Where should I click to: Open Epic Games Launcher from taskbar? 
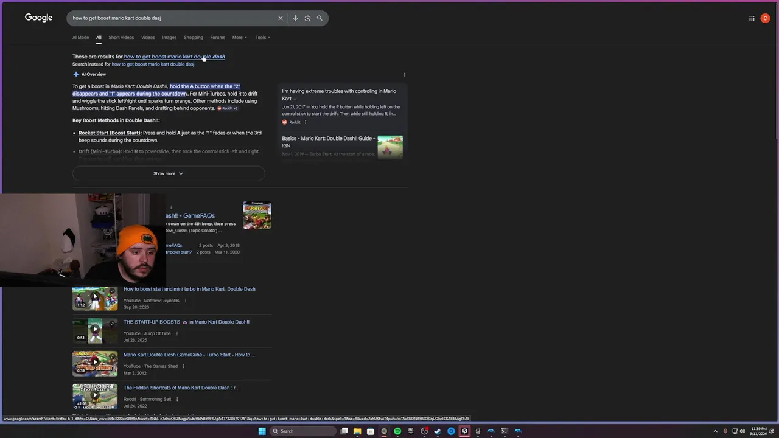point(411,431)
